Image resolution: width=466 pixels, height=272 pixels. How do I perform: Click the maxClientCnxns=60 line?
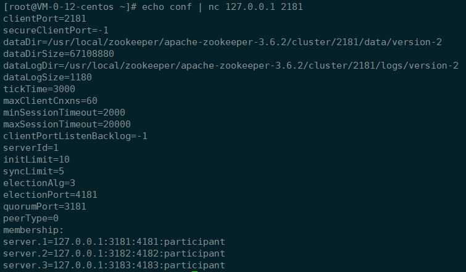click(50, 101)
